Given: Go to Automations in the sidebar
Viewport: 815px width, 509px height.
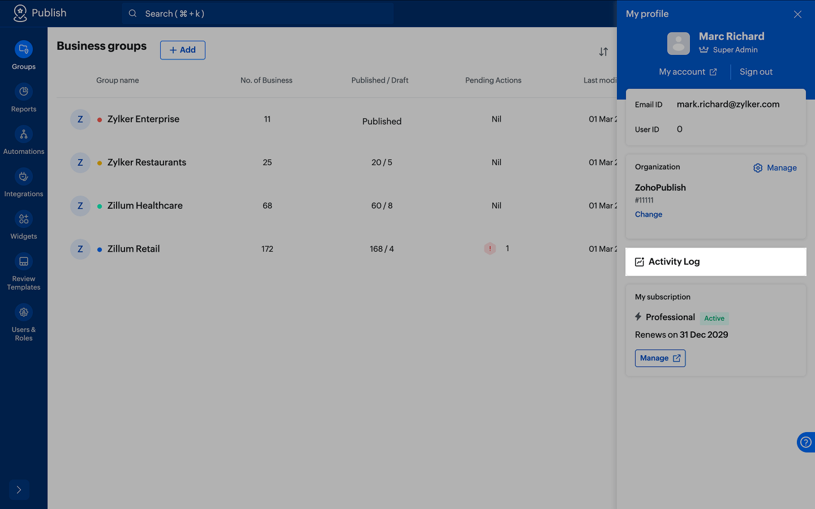Looking at the screenshot, I should [x=24, y=140].
